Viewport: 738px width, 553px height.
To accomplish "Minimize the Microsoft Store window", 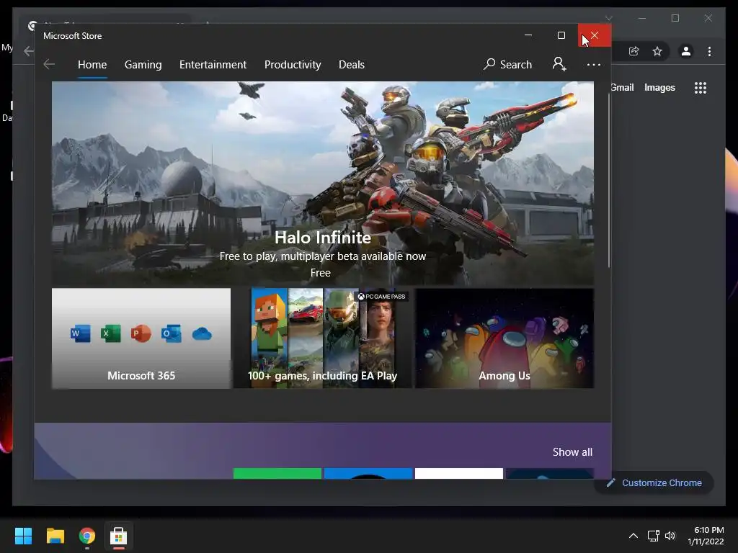I will [x=528, y=35].
